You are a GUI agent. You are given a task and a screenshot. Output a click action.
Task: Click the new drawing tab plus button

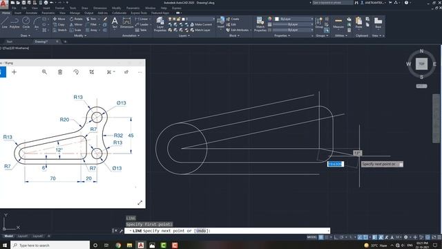65,41
